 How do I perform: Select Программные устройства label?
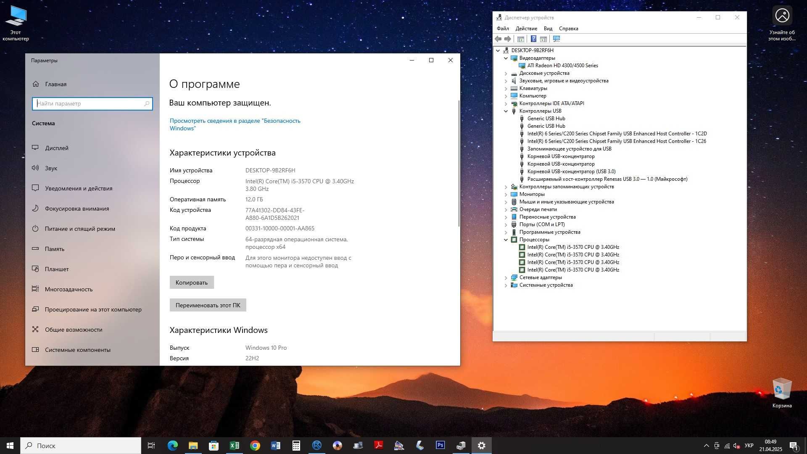(x=550, y=232)
